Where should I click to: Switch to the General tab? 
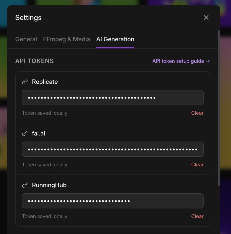pyautogui.click(x=26, y=39)
